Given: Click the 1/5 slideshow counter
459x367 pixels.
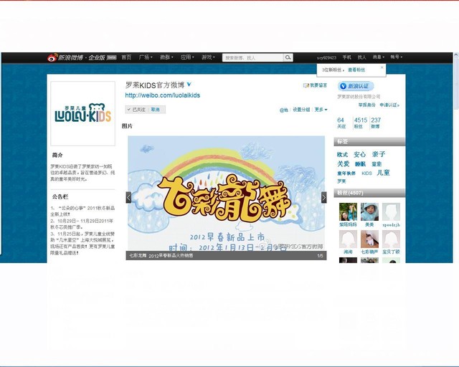Looking at the screenshot, I should 320,256.
